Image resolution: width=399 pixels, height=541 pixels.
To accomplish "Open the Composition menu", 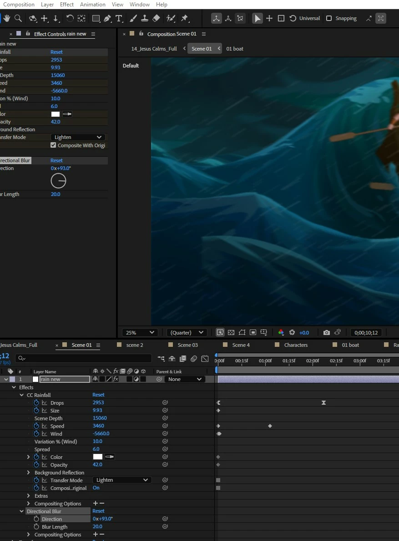I will click(19, 5).
